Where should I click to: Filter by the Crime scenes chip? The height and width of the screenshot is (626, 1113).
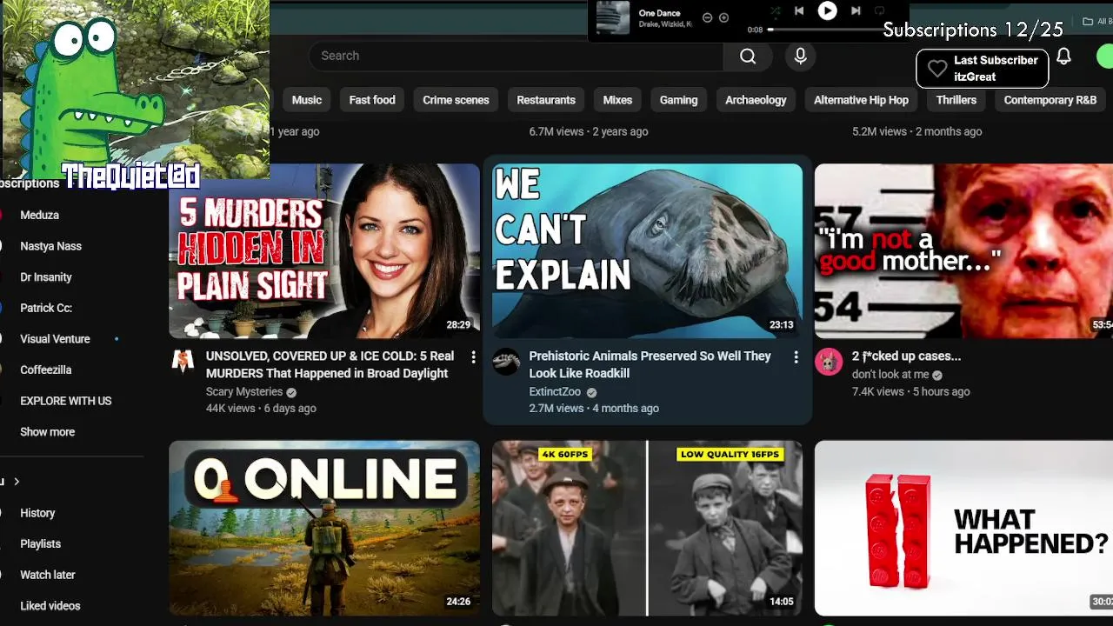point(456,100)
